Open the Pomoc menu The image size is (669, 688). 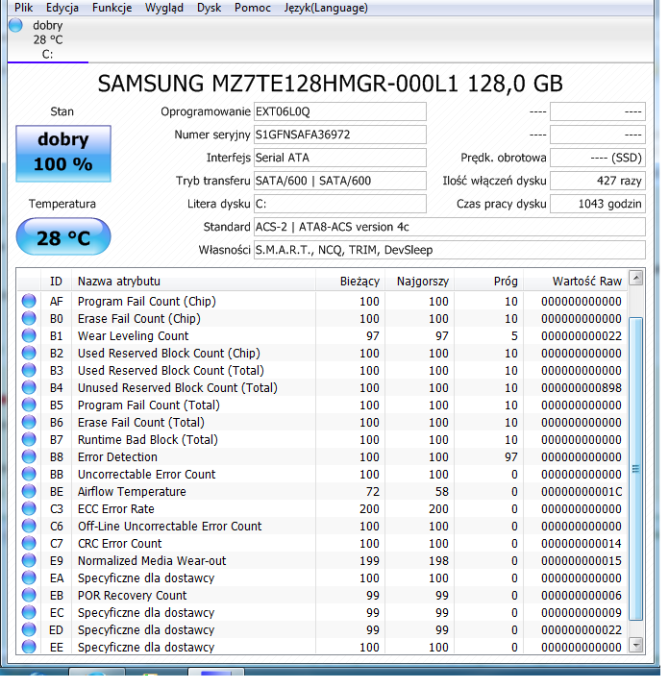(x=253, y=8)
